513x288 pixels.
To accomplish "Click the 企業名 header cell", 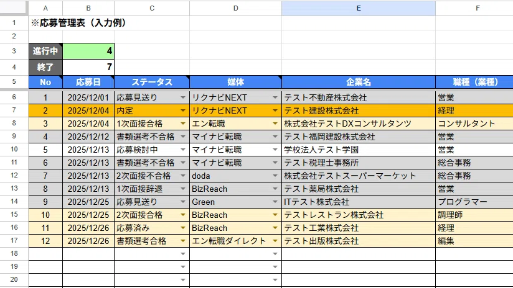I will [359, 82].
